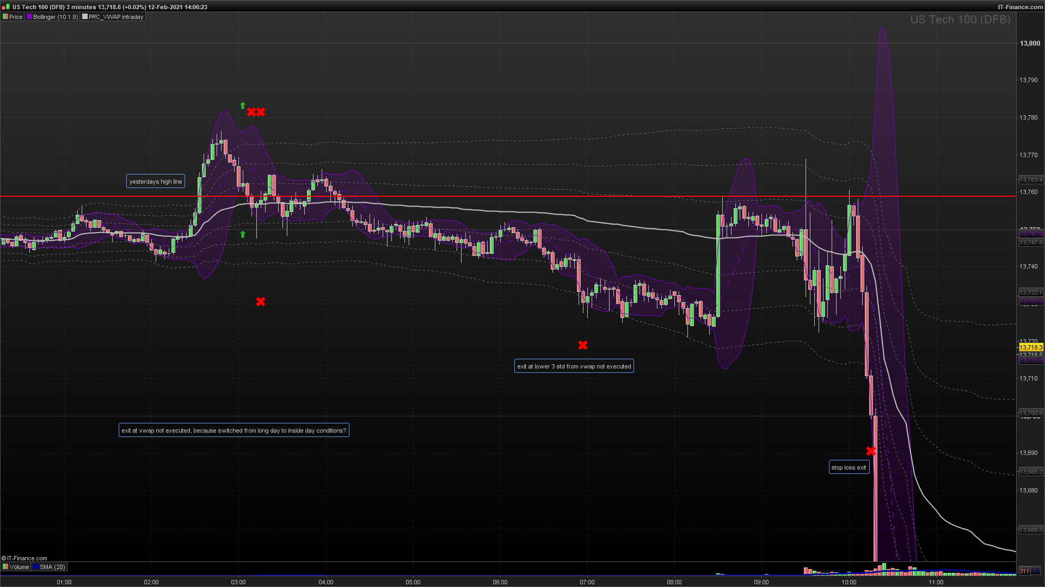1045x587 pixels.
Task: Click the yellow 13,718.3 current price tag
Action: tap(1031, 347)
